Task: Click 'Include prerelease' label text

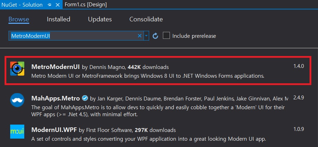Action: pos(194,36)
